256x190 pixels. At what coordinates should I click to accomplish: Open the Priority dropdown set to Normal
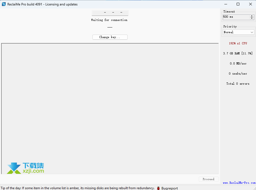click(x=238, y=32)
